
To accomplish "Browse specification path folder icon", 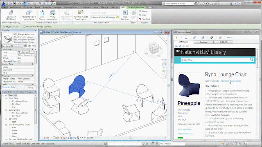I will tap(117, 17).
